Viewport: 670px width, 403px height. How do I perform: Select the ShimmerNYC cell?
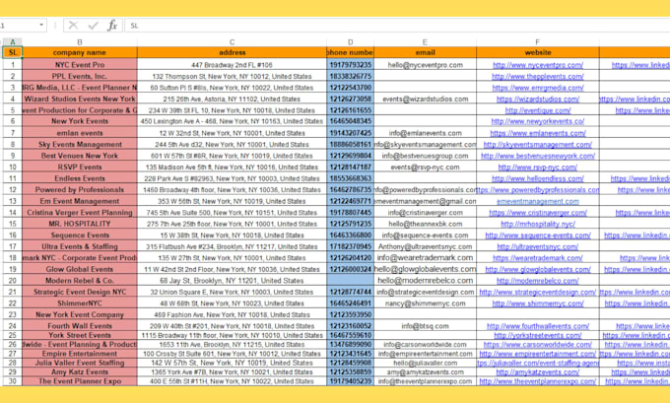pos(80,303)
